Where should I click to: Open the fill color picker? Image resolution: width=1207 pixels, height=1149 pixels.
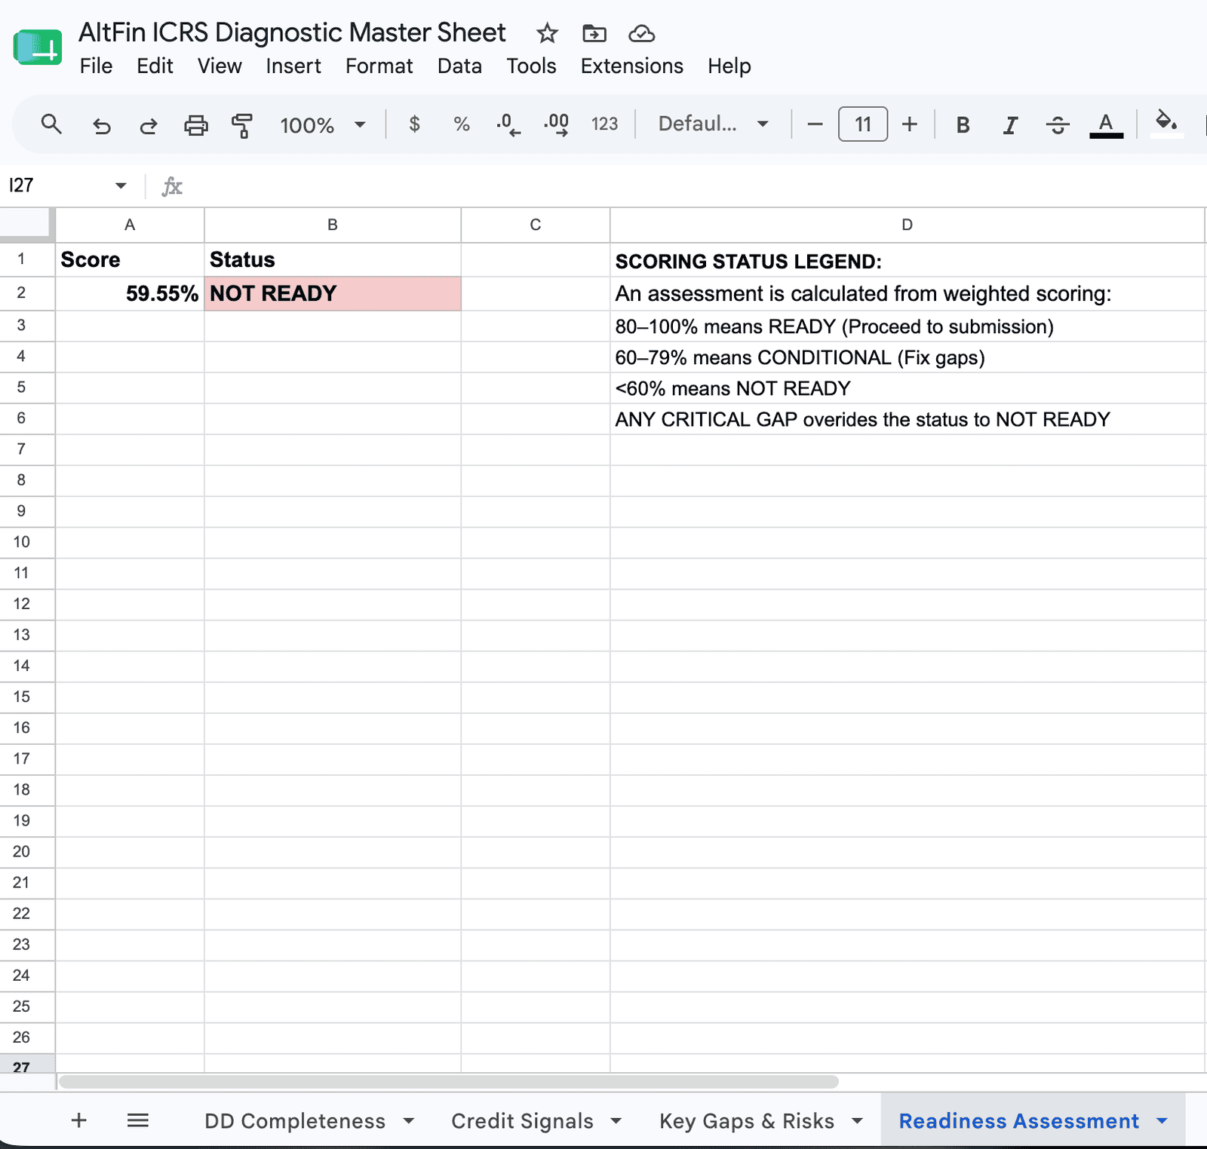pos(1166,123)
